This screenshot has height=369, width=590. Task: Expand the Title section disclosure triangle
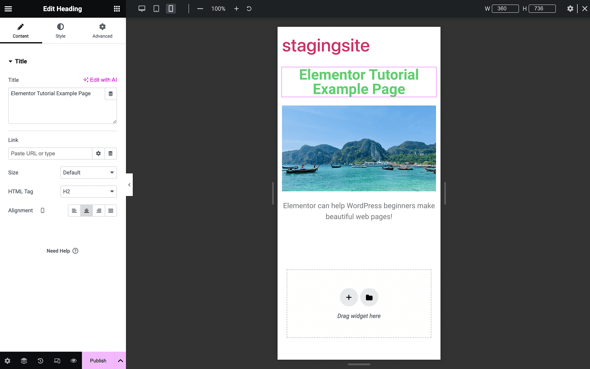10,61
